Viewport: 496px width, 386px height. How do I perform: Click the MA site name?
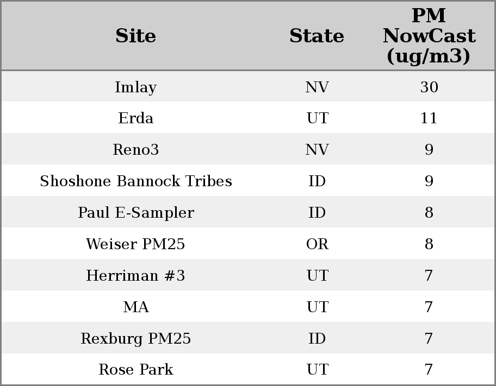tap(136, 307)
